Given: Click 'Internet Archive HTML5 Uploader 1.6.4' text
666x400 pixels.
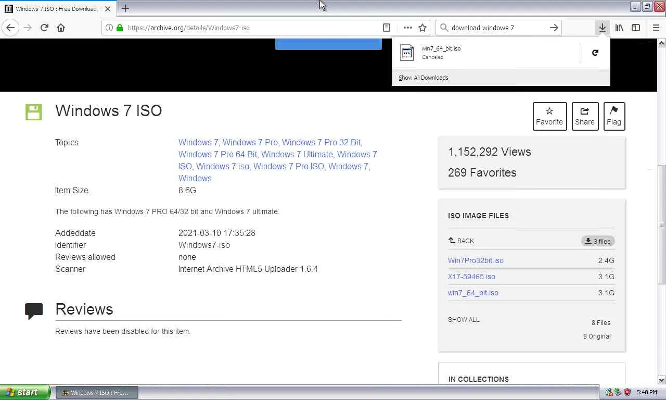Looking at the screenshot, I should tap(248, 269).
